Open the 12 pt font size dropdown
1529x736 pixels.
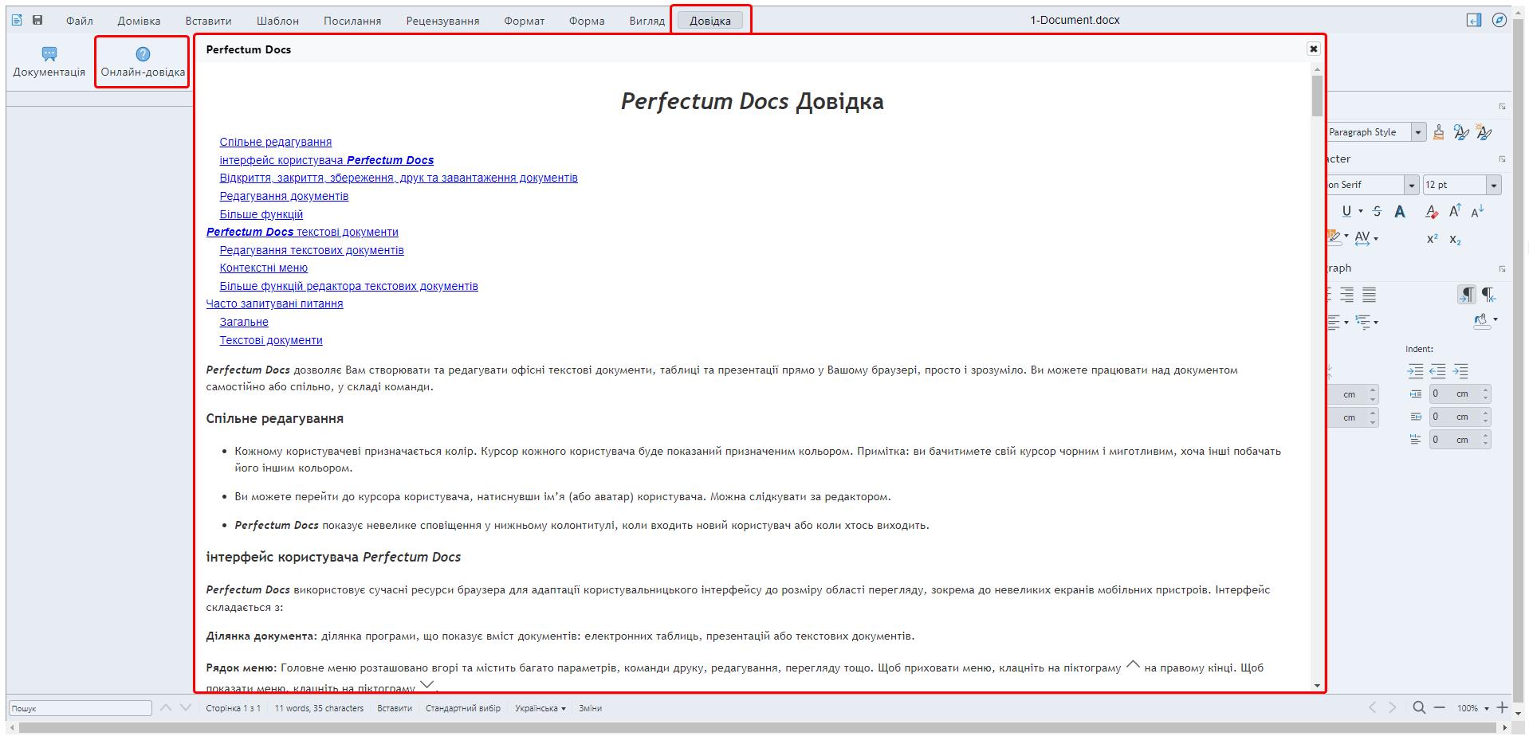coord(1493,185)
